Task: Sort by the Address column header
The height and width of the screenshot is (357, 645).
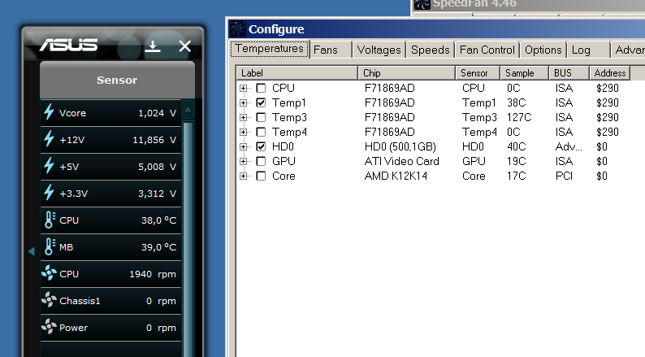Action: [609, 73]
